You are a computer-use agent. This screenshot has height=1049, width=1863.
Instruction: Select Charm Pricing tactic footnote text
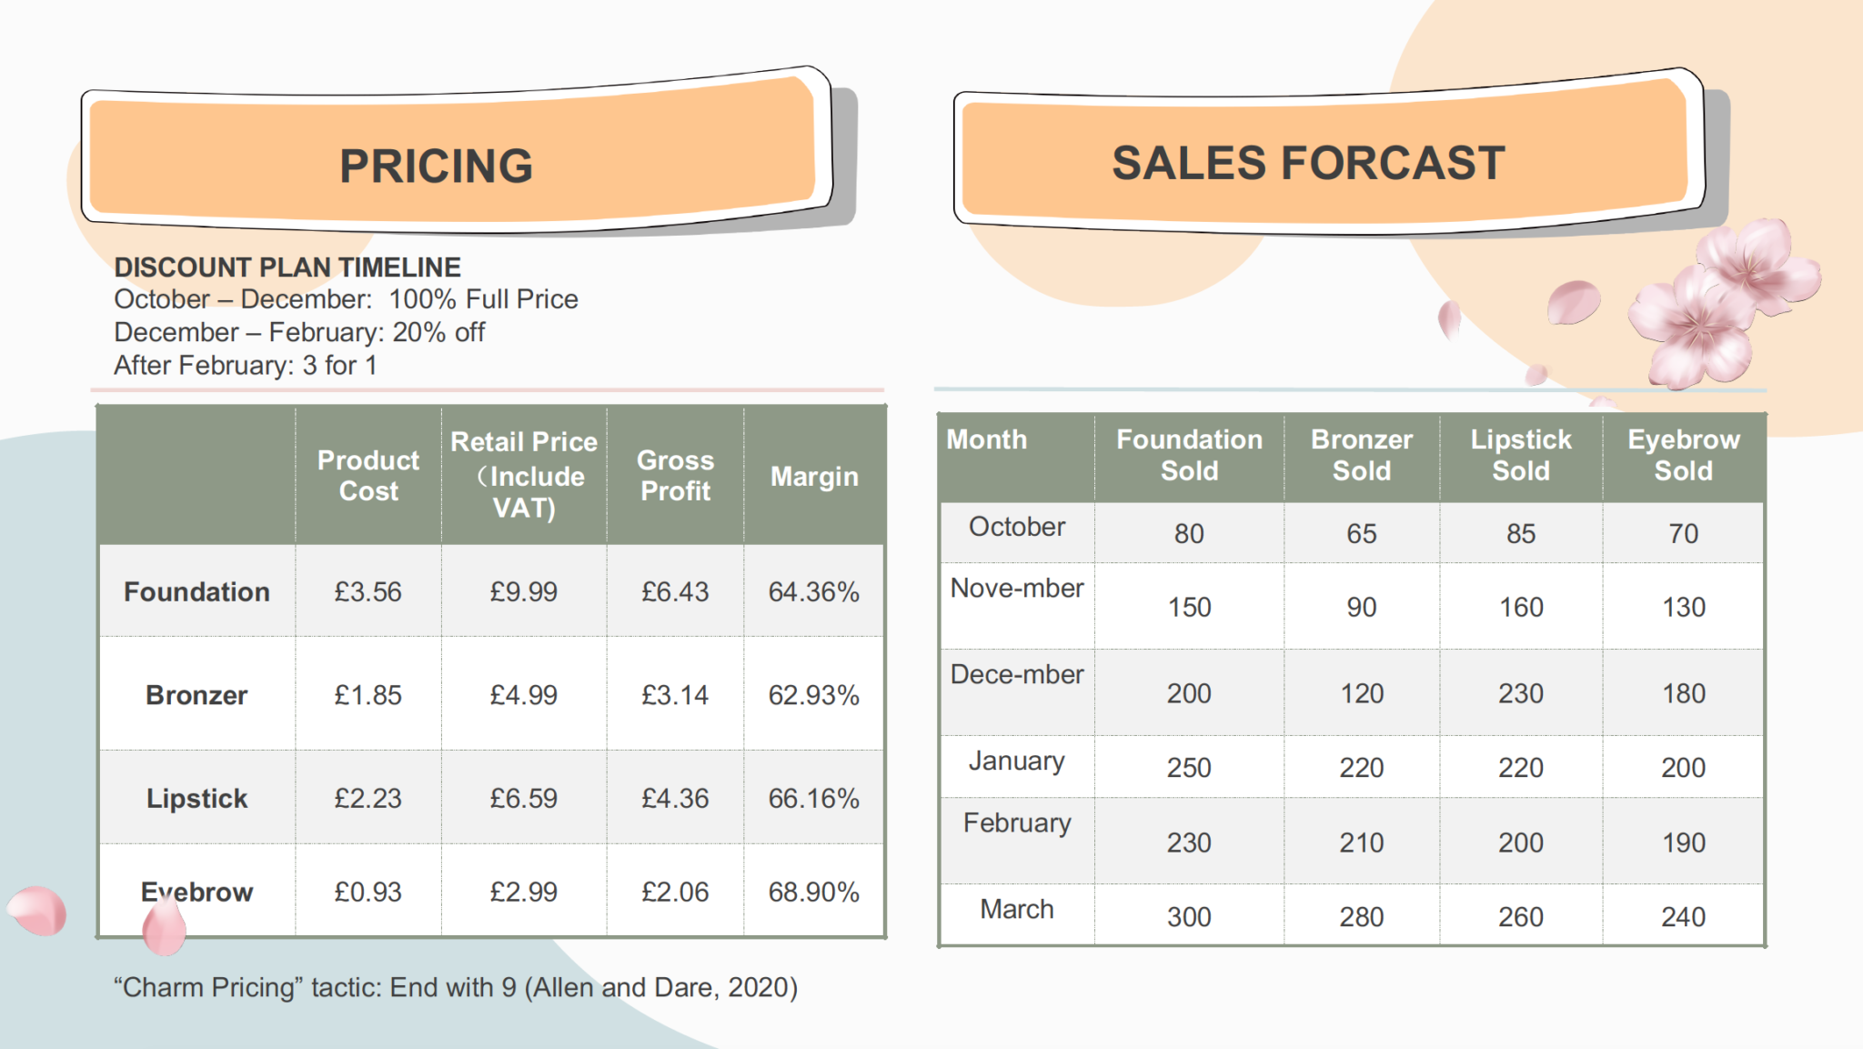tap(456, 987)
